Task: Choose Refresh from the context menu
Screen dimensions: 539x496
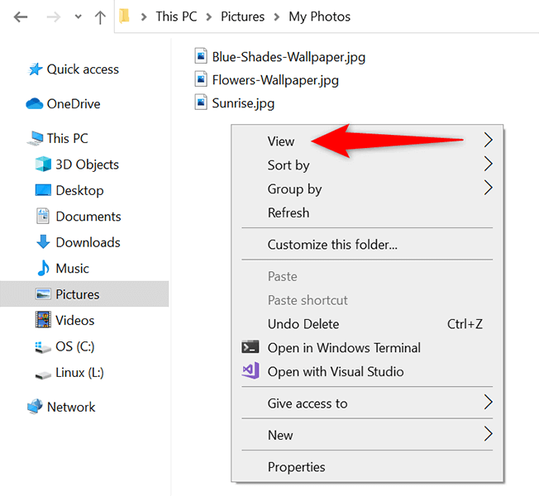Action: click(x=289, y=212)
